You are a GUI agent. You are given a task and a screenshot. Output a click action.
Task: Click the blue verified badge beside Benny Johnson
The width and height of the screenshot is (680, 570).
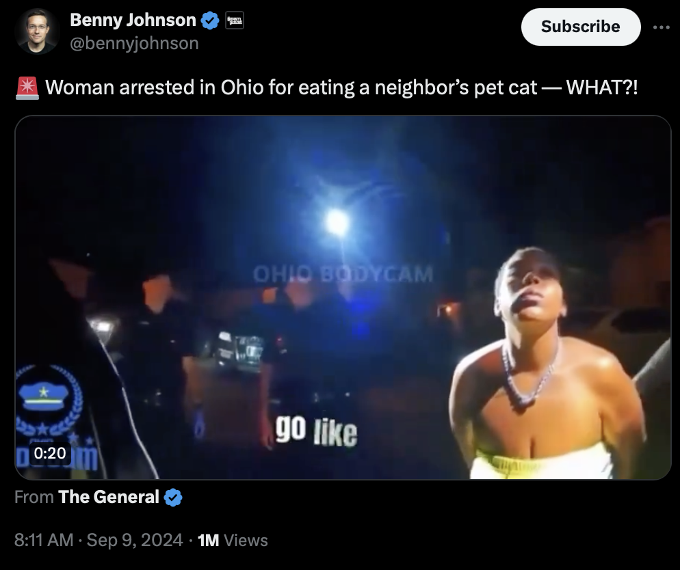[x=210, y=21]
